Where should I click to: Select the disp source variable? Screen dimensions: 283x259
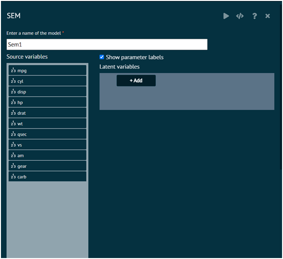pos(48,92)
